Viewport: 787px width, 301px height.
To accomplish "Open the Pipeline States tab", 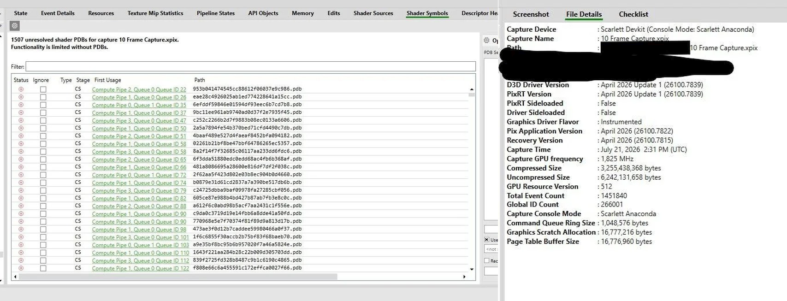I will pos(216,13).
